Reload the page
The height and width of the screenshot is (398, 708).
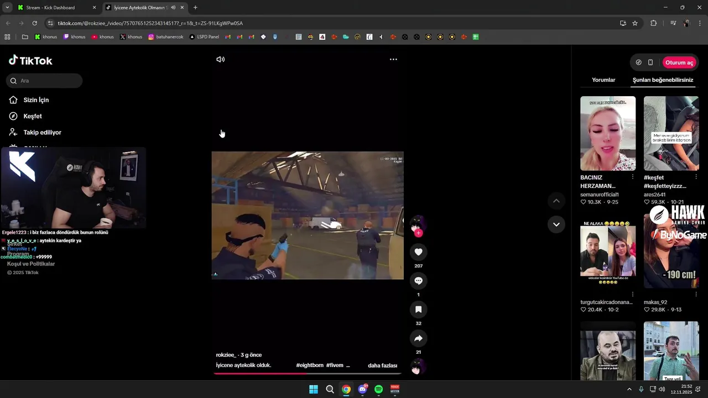pos(34,23)
